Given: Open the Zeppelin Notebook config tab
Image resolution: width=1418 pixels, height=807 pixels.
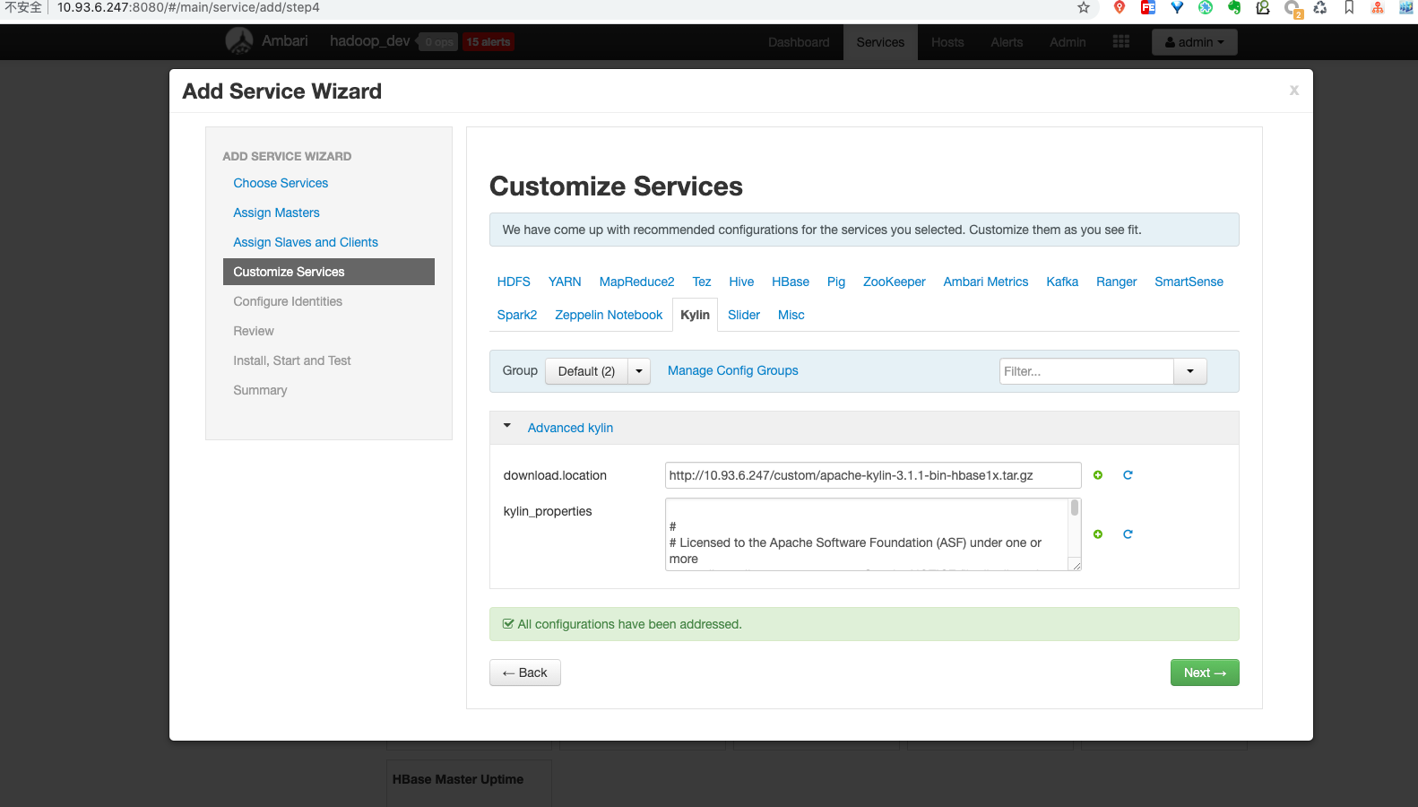Looking at the screenshot, I should coord(609,315).
